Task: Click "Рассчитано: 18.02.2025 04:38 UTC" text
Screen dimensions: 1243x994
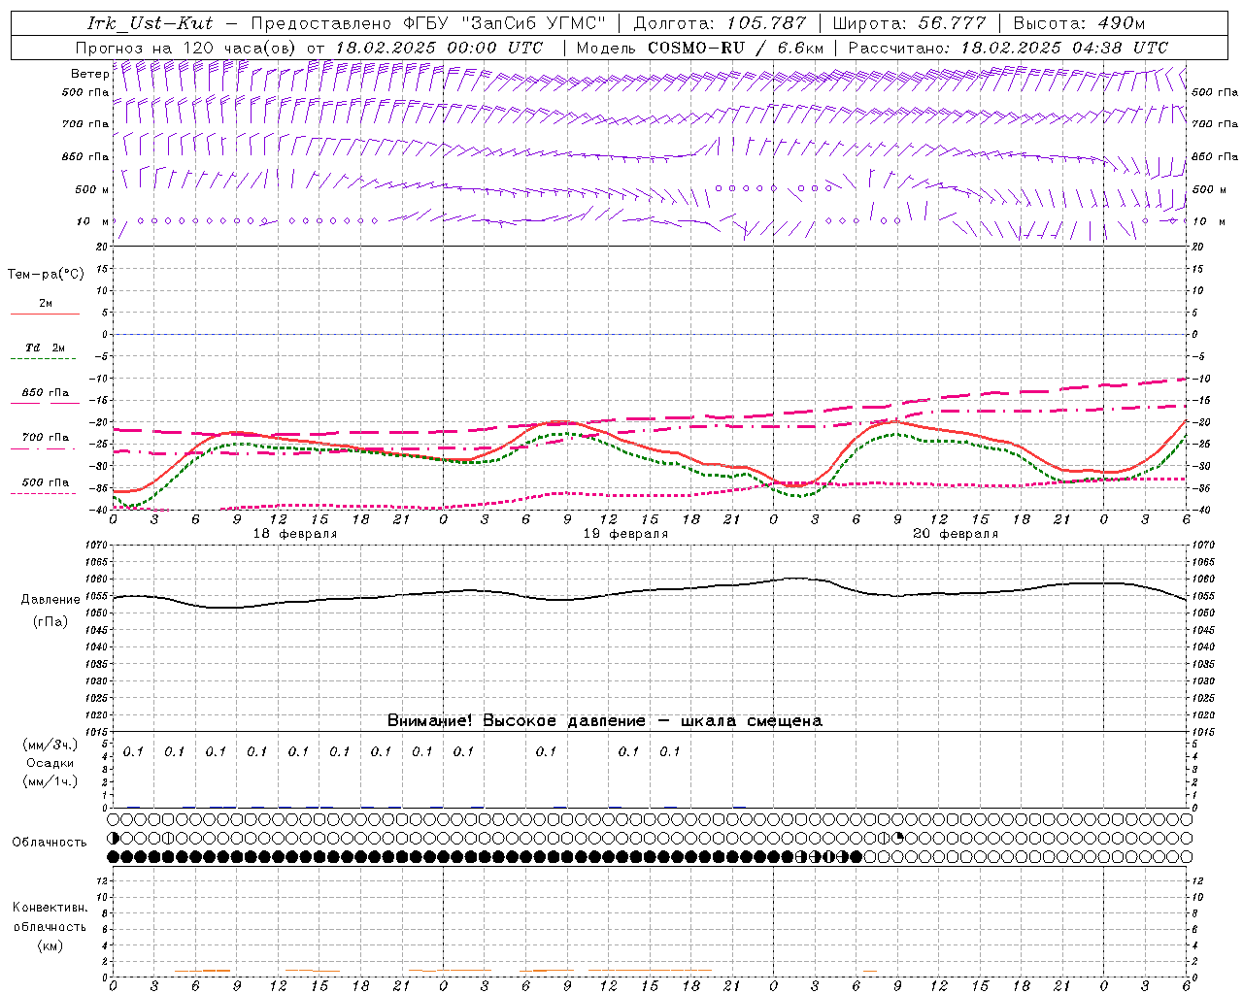Action: click(1008, 48)
